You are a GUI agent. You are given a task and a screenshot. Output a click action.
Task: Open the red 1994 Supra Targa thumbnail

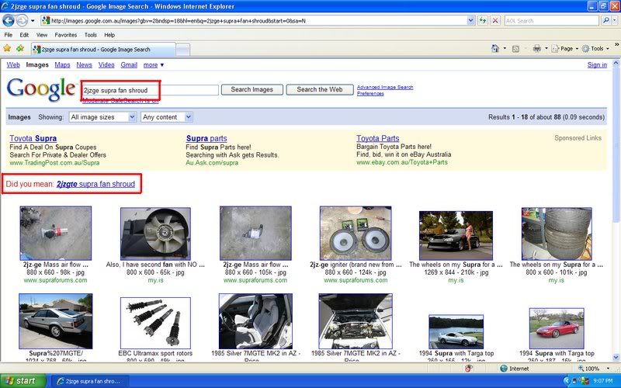[557, 328]
